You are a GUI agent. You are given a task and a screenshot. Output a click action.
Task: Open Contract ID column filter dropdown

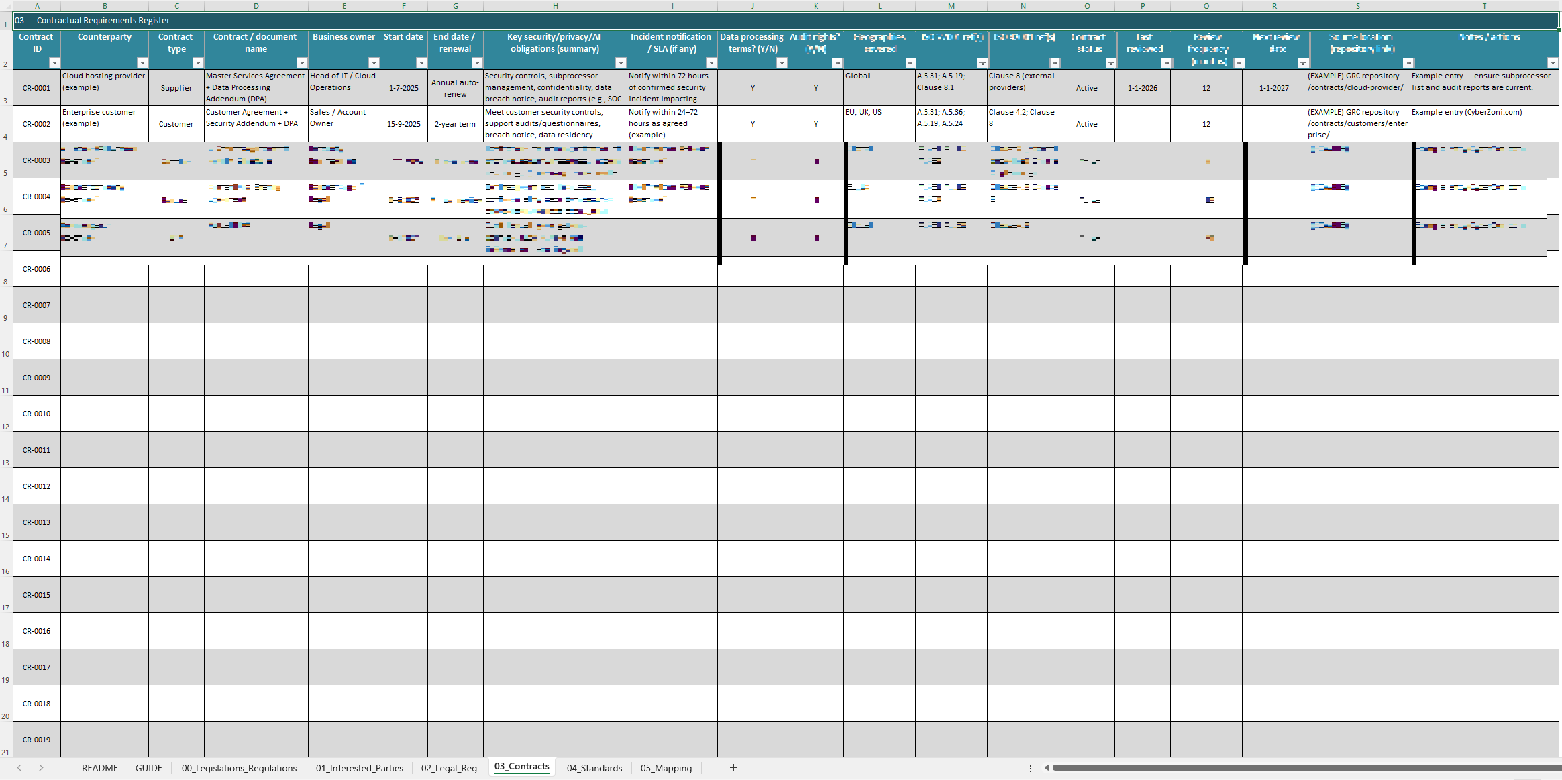point(54,63)
